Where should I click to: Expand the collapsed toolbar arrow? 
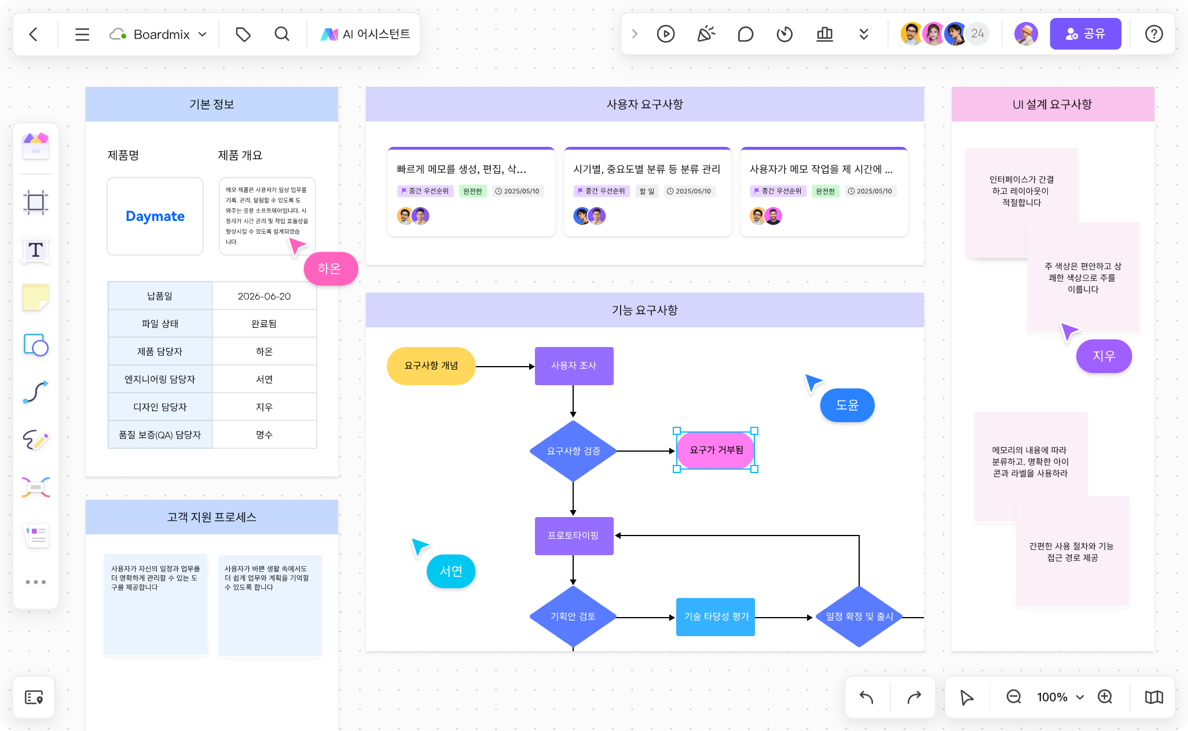tap(635, 34)
